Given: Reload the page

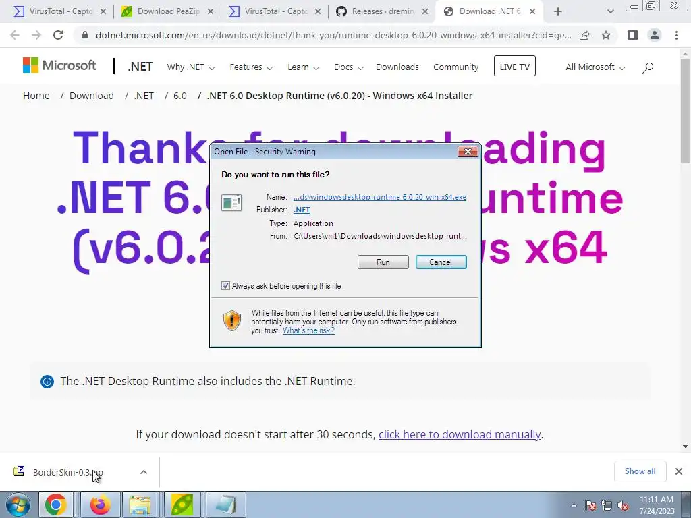Looking at the screenshot, I should click(58, 35).
